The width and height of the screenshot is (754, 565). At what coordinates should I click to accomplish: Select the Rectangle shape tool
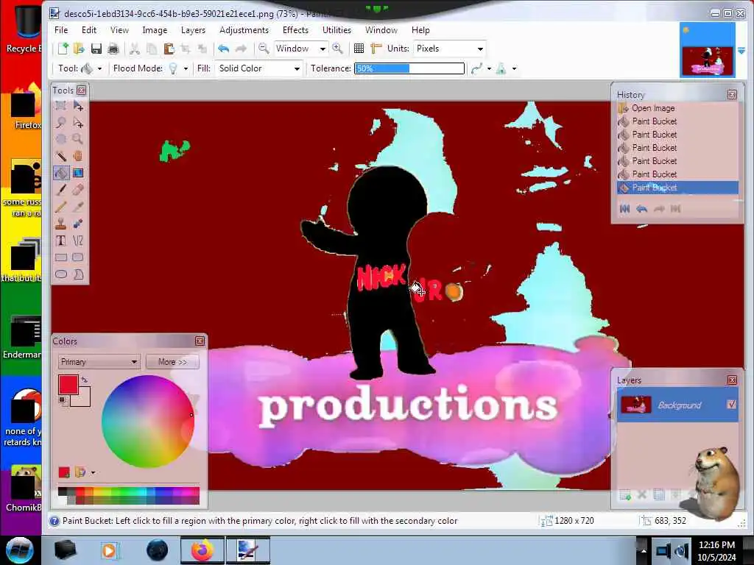pos(61,257)
